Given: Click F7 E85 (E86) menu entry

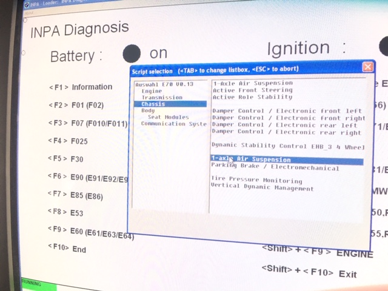Looking at the screenshot, I should click(75, 195).
